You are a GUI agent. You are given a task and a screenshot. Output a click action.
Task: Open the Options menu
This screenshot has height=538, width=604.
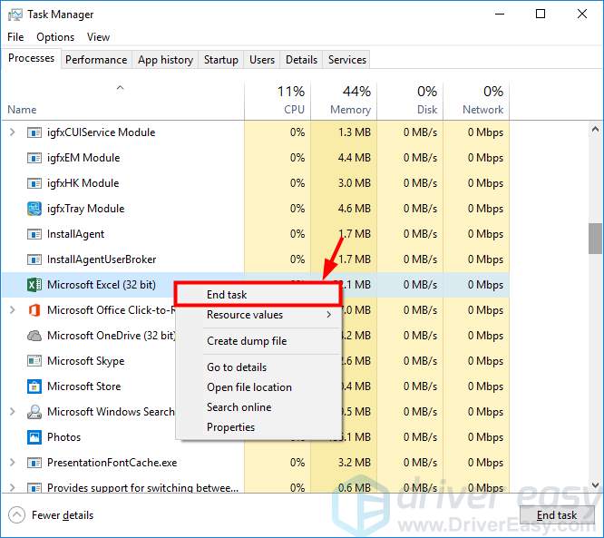click(55, 37)
